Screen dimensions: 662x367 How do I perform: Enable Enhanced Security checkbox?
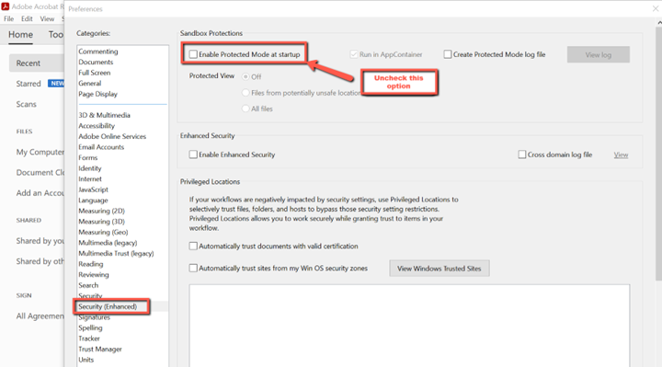point(193,155)
